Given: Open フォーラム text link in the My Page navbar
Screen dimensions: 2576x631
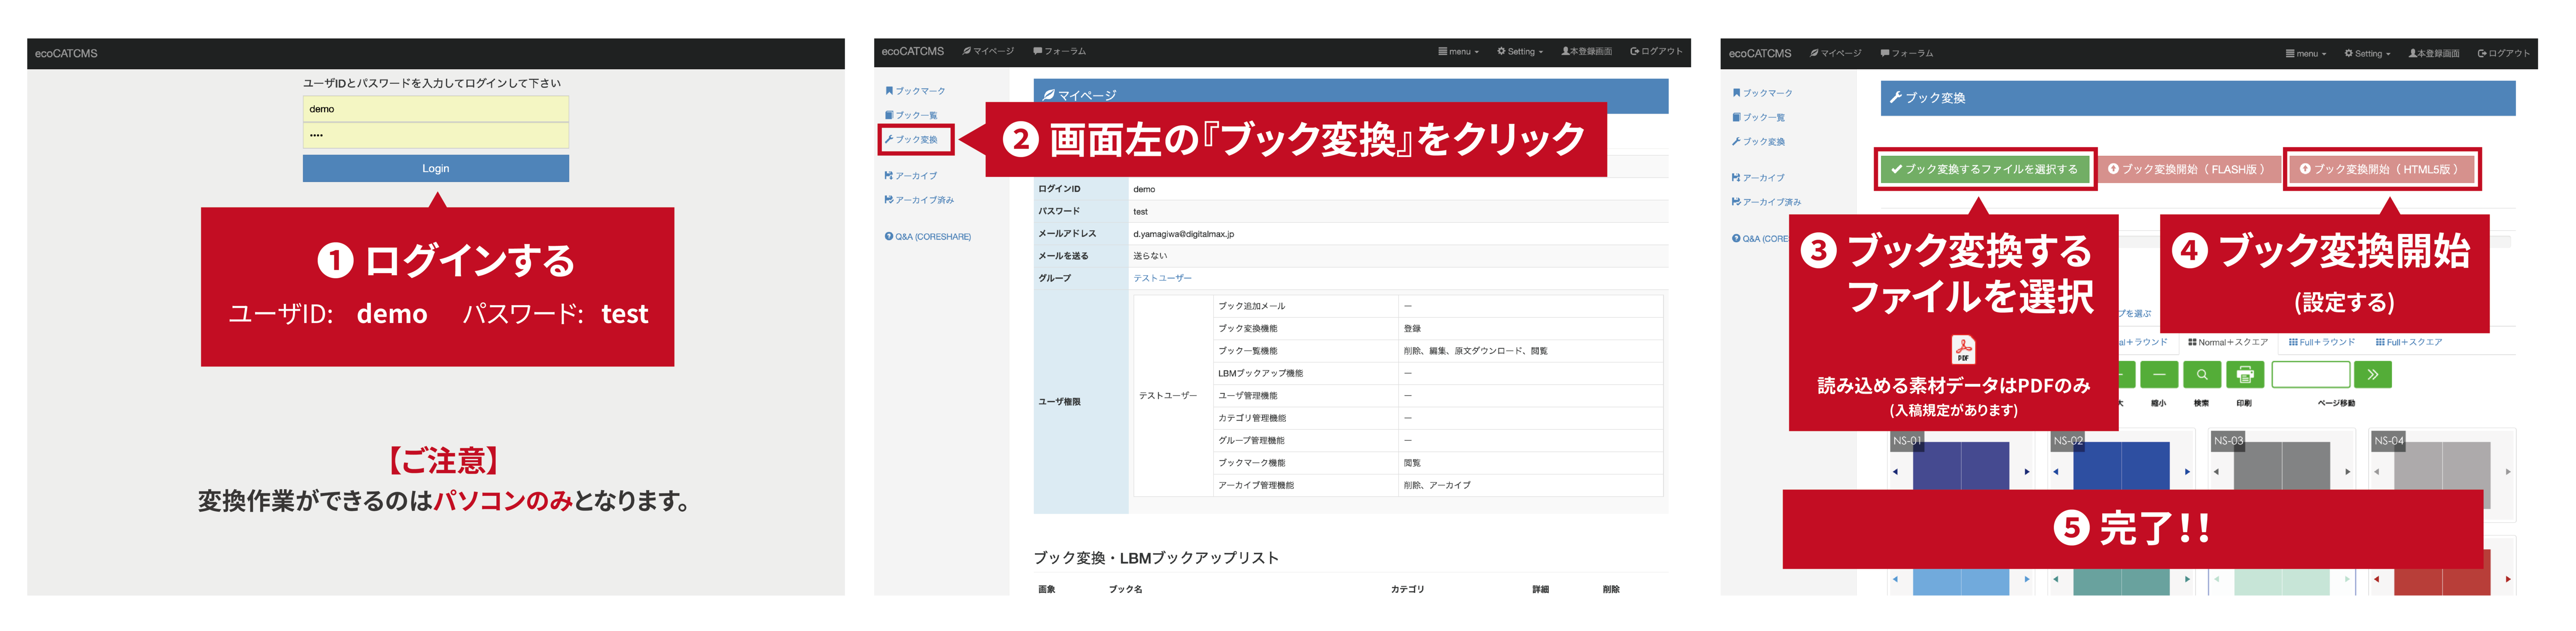Looking at the screenshot, I should coord(1065,51).
